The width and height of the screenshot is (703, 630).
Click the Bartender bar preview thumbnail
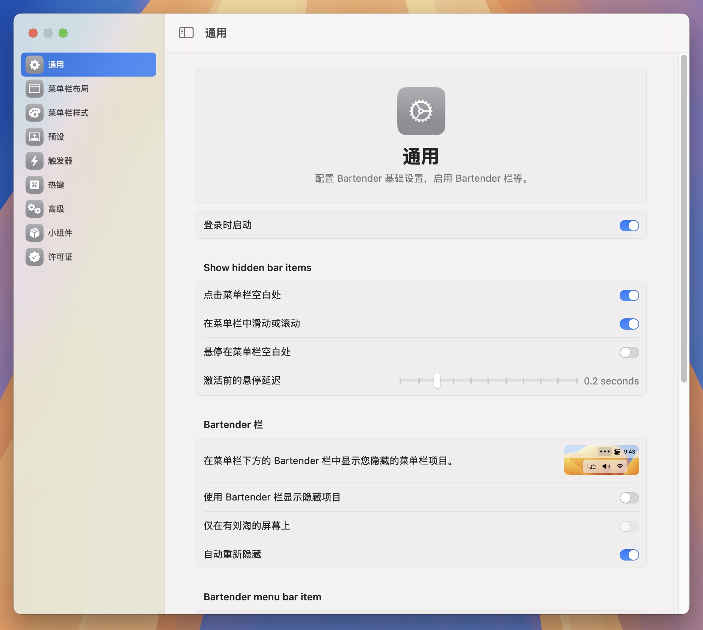pos(601,460)
